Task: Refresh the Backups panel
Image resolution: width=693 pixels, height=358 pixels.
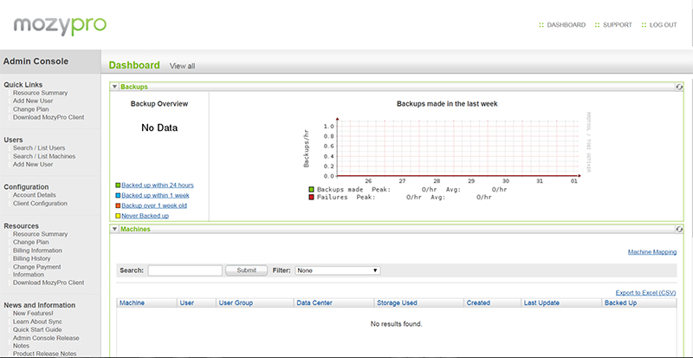Action: tap(679, 88)
